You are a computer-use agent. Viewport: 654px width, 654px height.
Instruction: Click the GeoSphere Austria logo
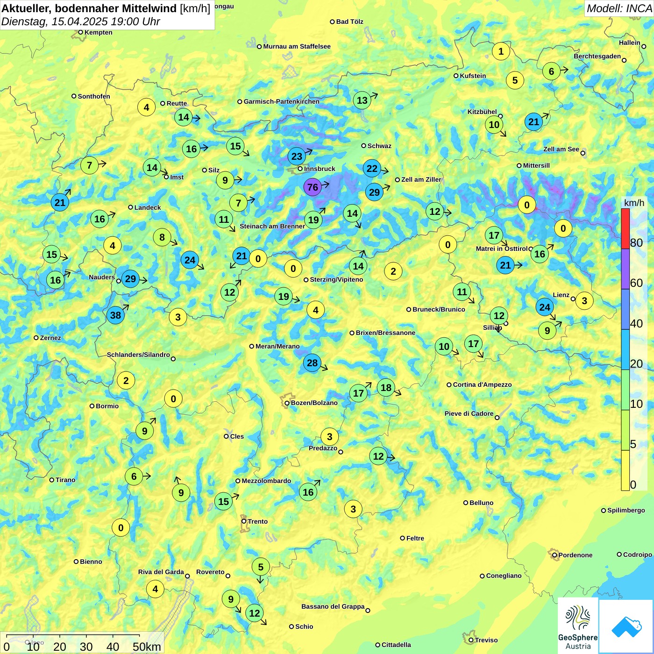578,626
